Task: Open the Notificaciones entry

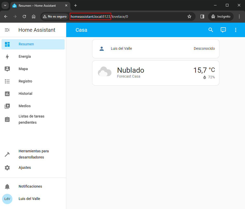Action: tap(33, 186)
